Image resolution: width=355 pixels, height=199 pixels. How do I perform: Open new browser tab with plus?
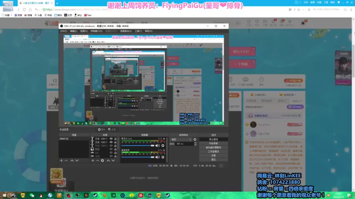click(57, 3)
